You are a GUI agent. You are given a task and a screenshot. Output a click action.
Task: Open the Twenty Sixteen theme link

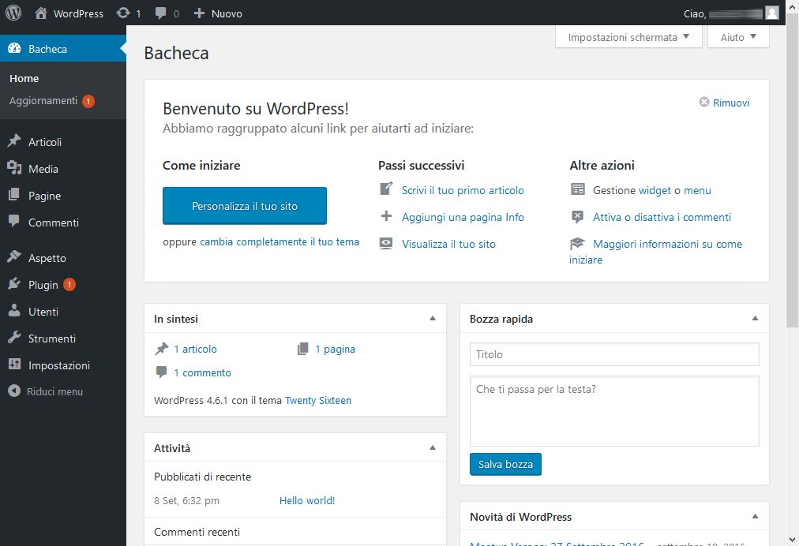pyautogui.click(x=318, y=400)
